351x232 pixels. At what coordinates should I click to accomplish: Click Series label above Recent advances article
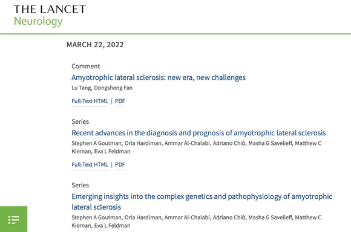tap(80, 121)
